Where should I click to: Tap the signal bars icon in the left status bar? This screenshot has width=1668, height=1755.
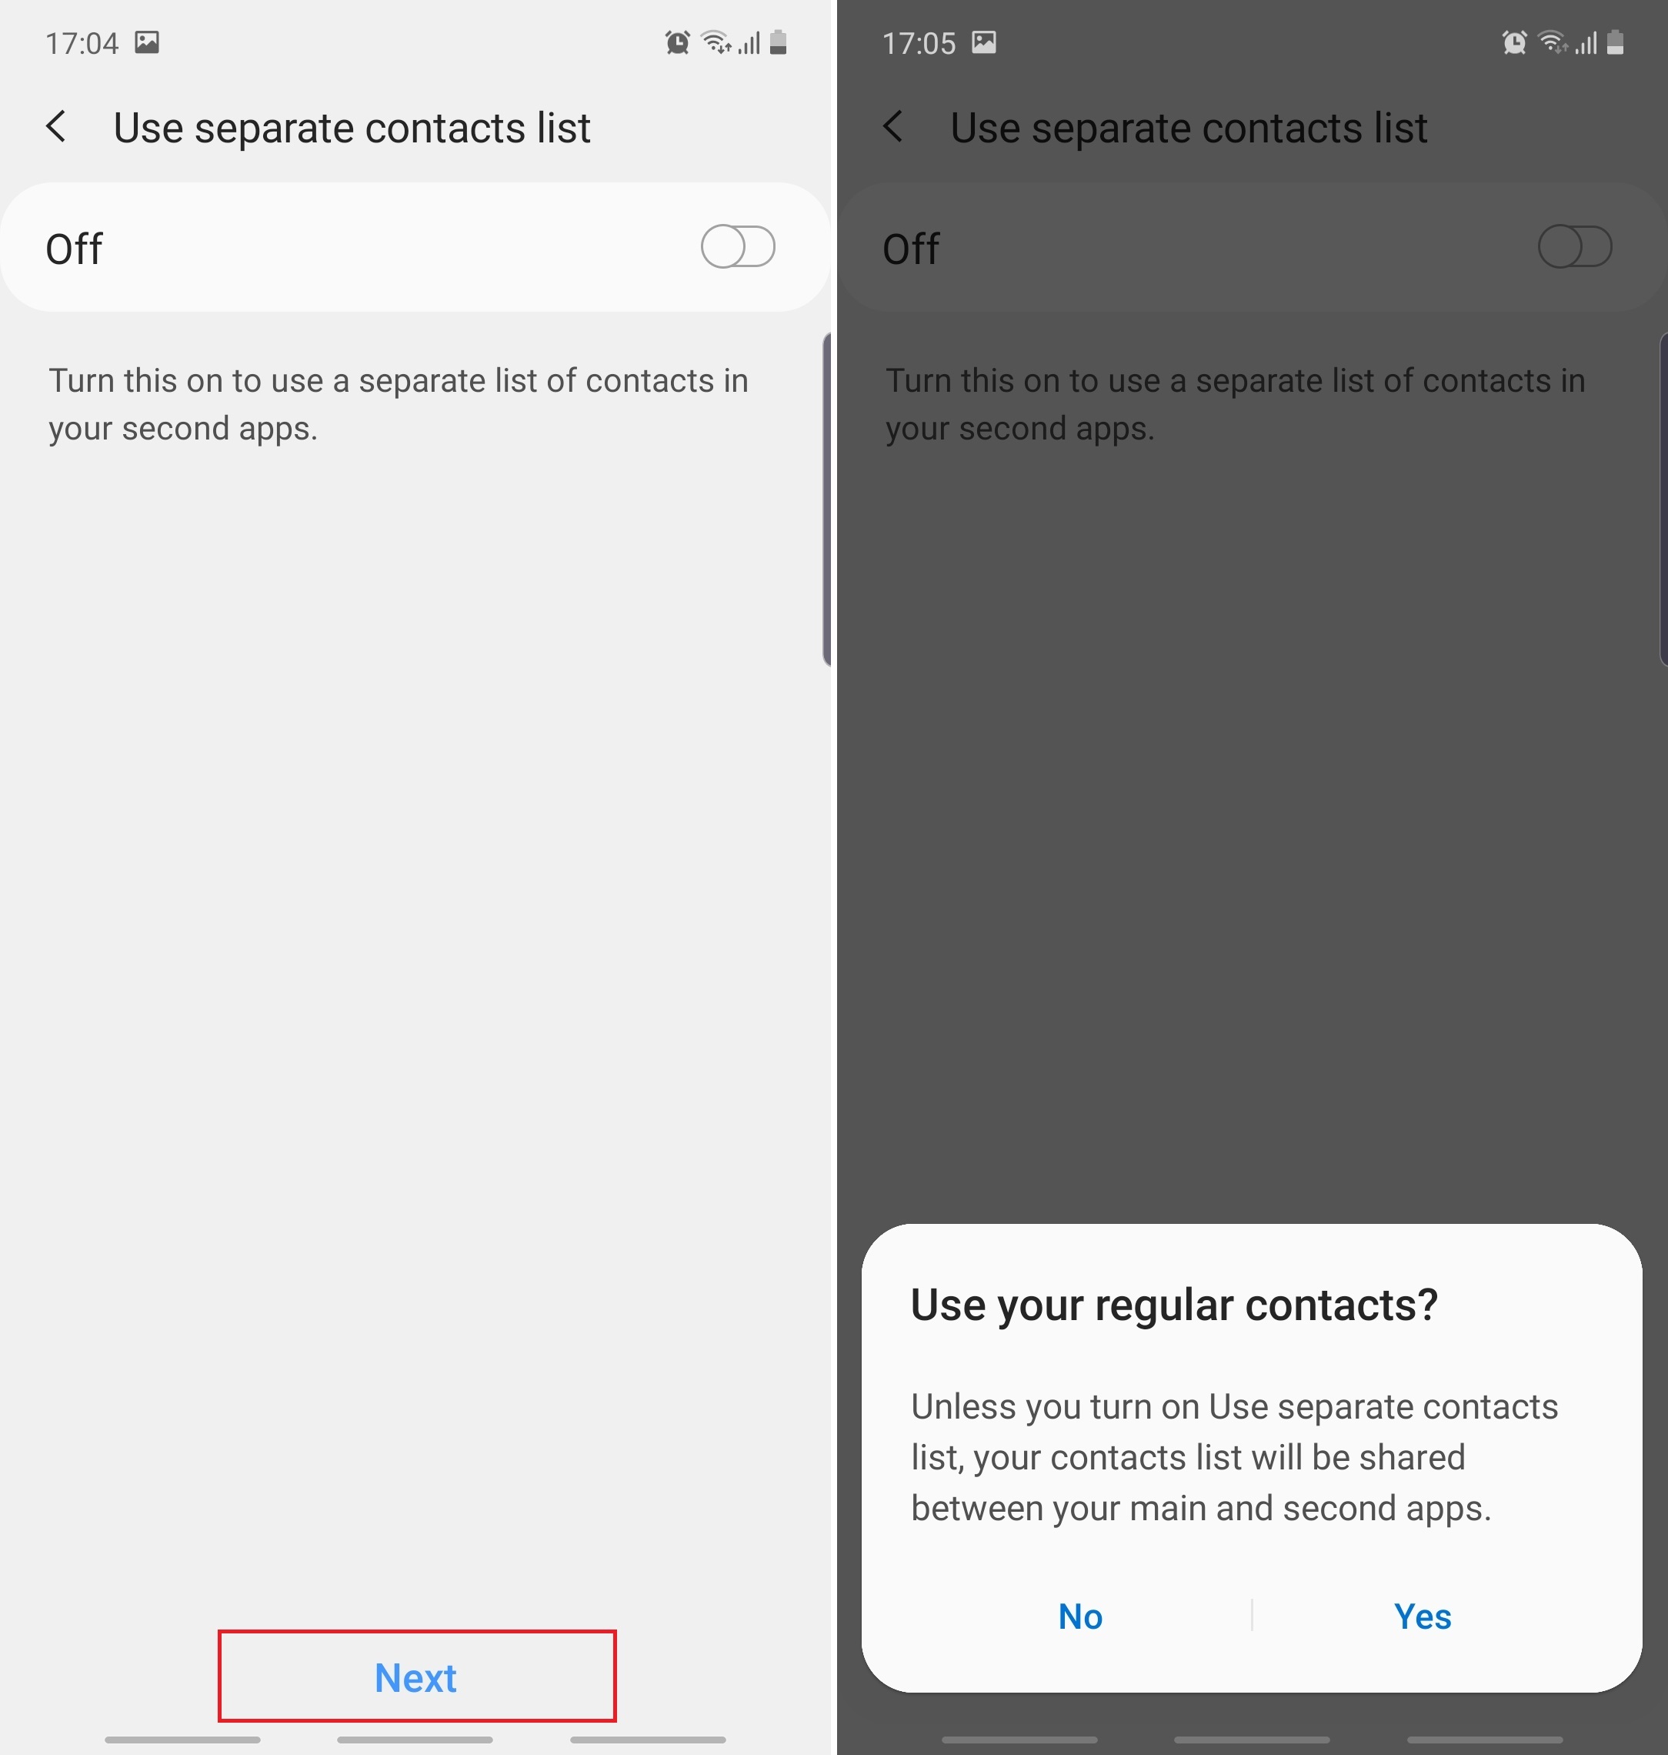pos(749,42)
